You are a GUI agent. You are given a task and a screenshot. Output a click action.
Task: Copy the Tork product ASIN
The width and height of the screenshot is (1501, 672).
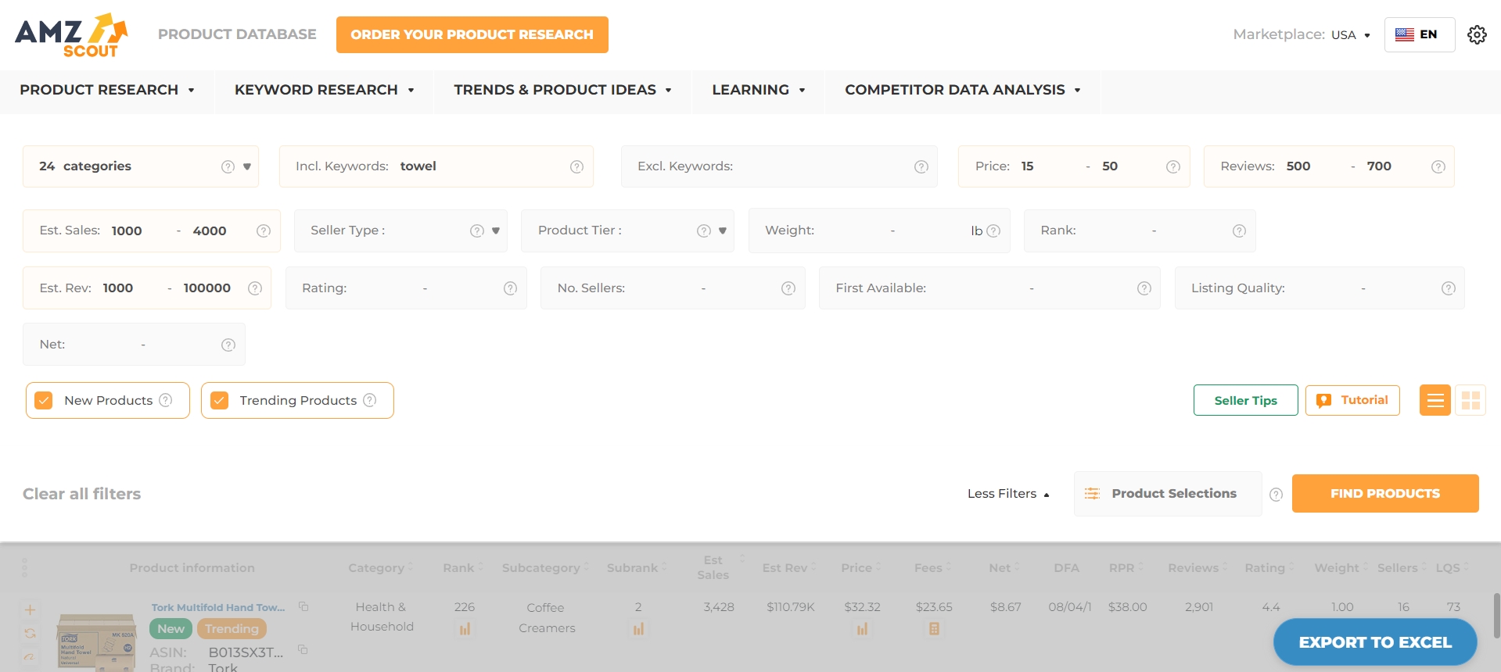pos(303,649)
